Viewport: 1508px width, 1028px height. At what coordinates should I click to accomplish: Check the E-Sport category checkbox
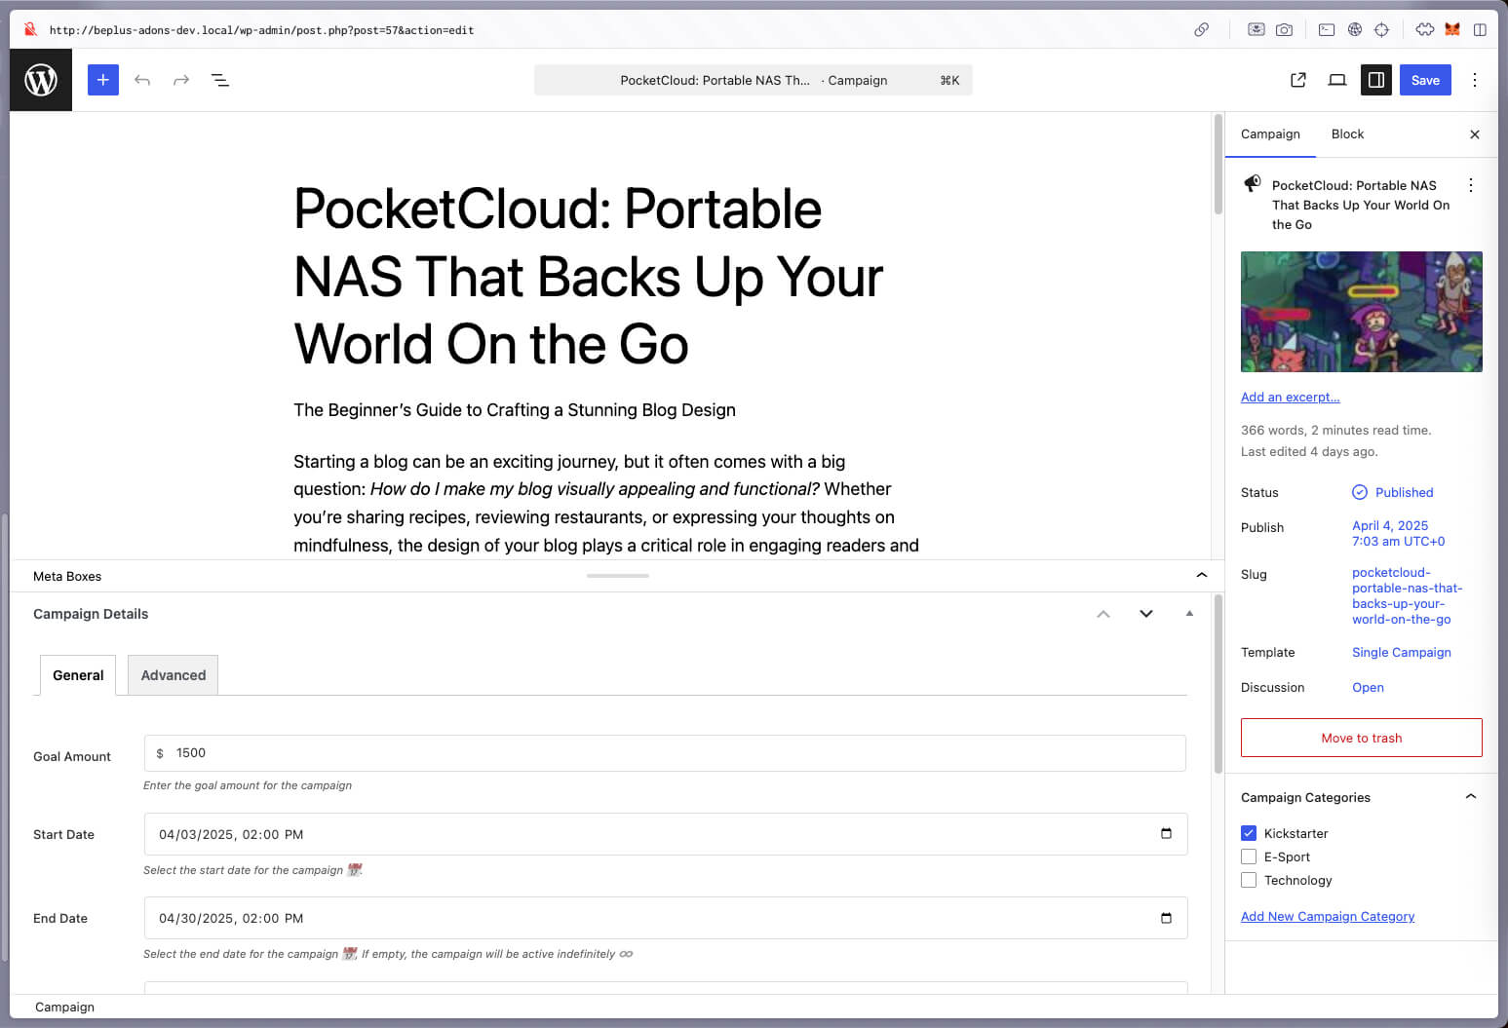tap(1249, 857)
